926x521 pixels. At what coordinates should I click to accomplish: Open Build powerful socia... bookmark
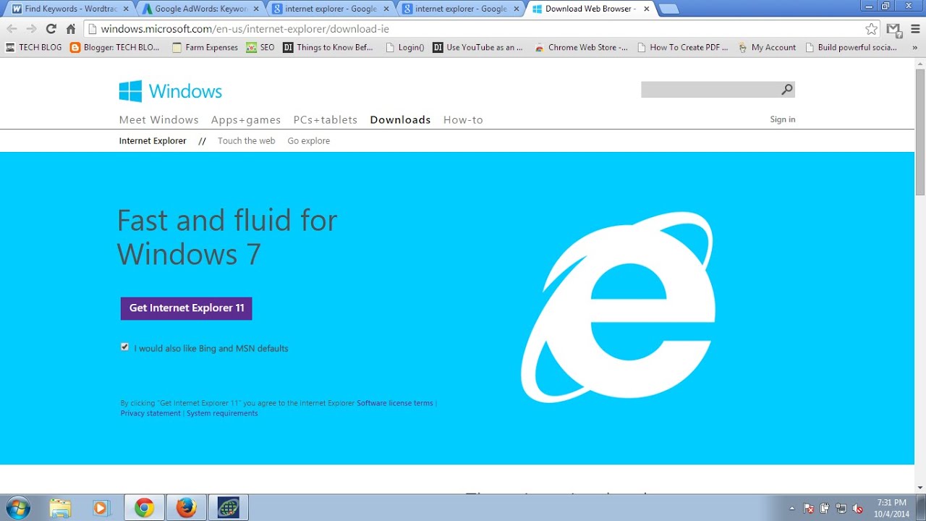[851, 48]
